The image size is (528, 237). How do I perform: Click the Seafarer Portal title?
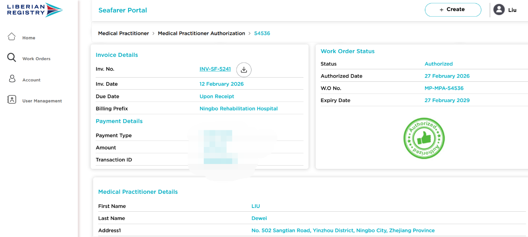point(123,10)
